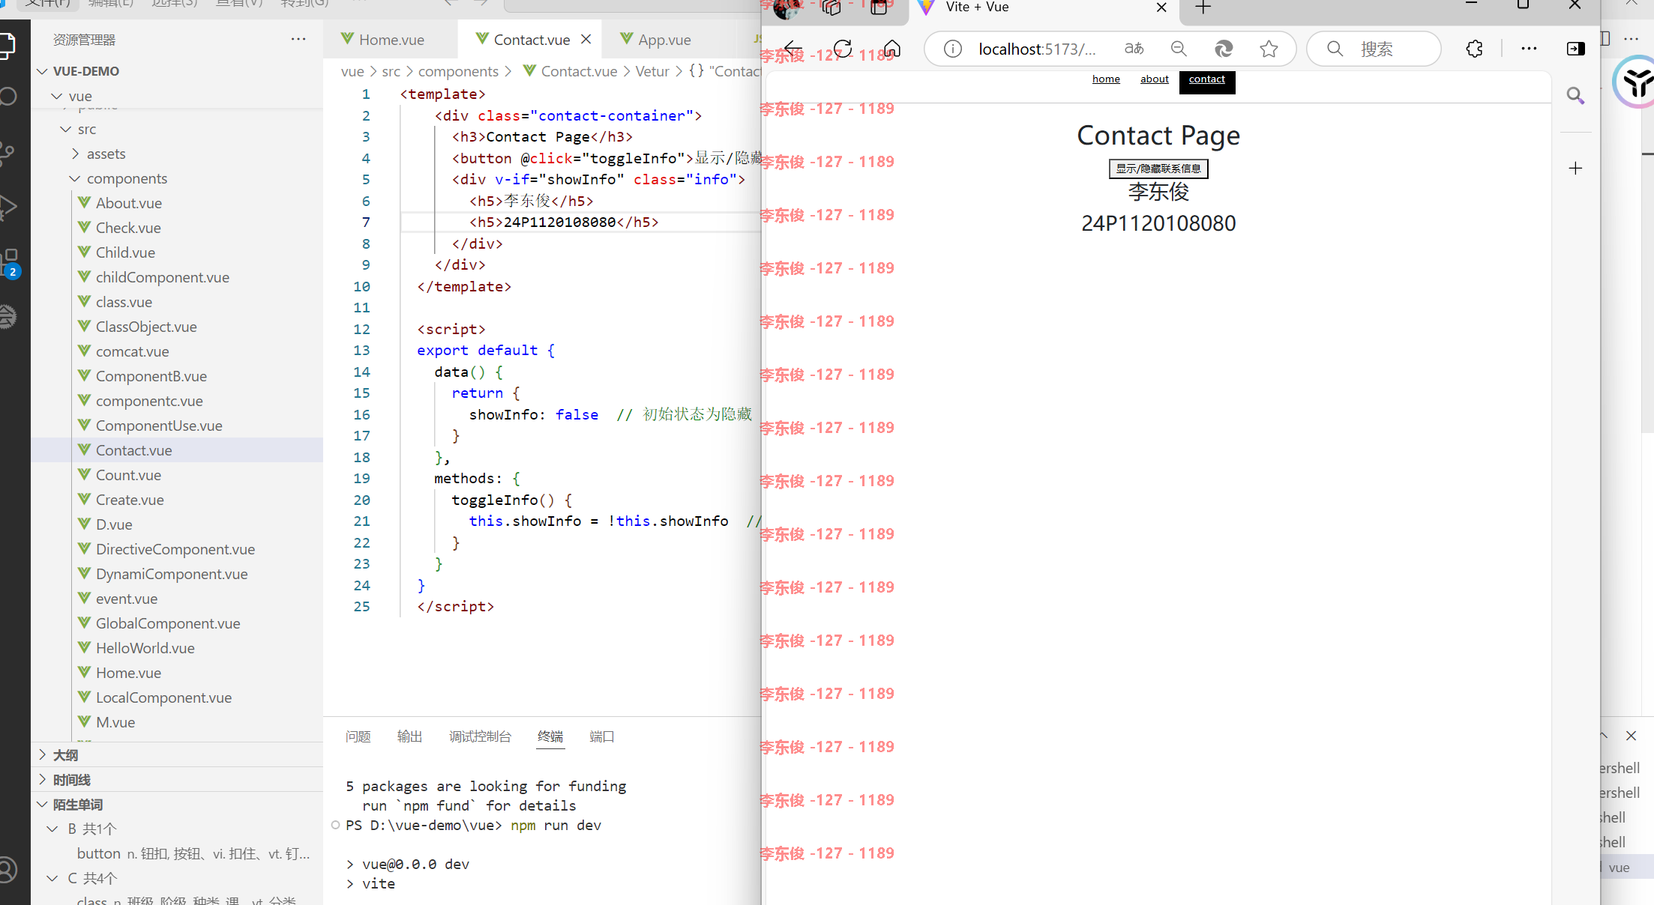Open Extensions view with badge 2

pyautogui.click(x=10, y=262)
